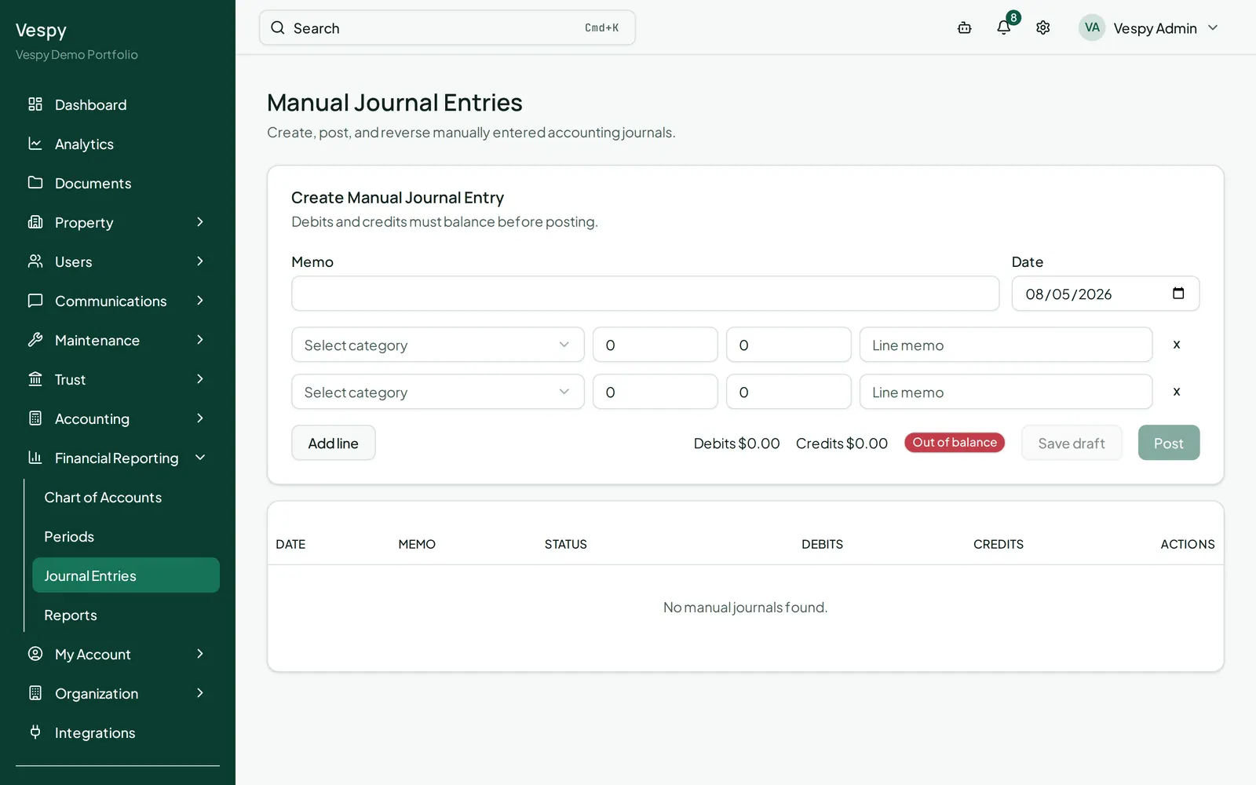The image size is (1256, 785).
Task: Click the 'No manual journals found.' message
Action: point(745,608)
